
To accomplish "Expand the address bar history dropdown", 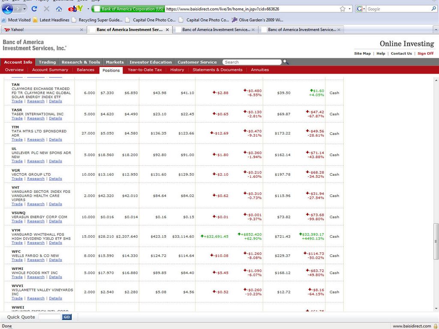I will click(350, 9).
